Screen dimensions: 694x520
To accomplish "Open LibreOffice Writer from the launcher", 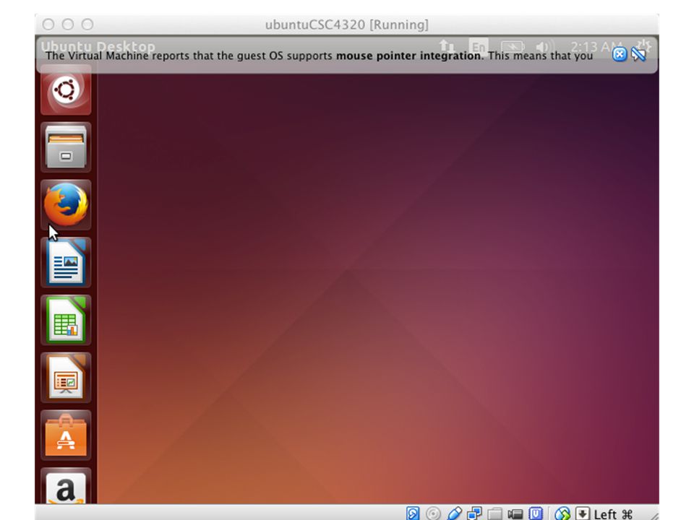I will (66, 262).
